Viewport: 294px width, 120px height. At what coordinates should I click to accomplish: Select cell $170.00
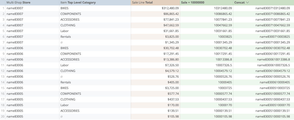(155, 105)
